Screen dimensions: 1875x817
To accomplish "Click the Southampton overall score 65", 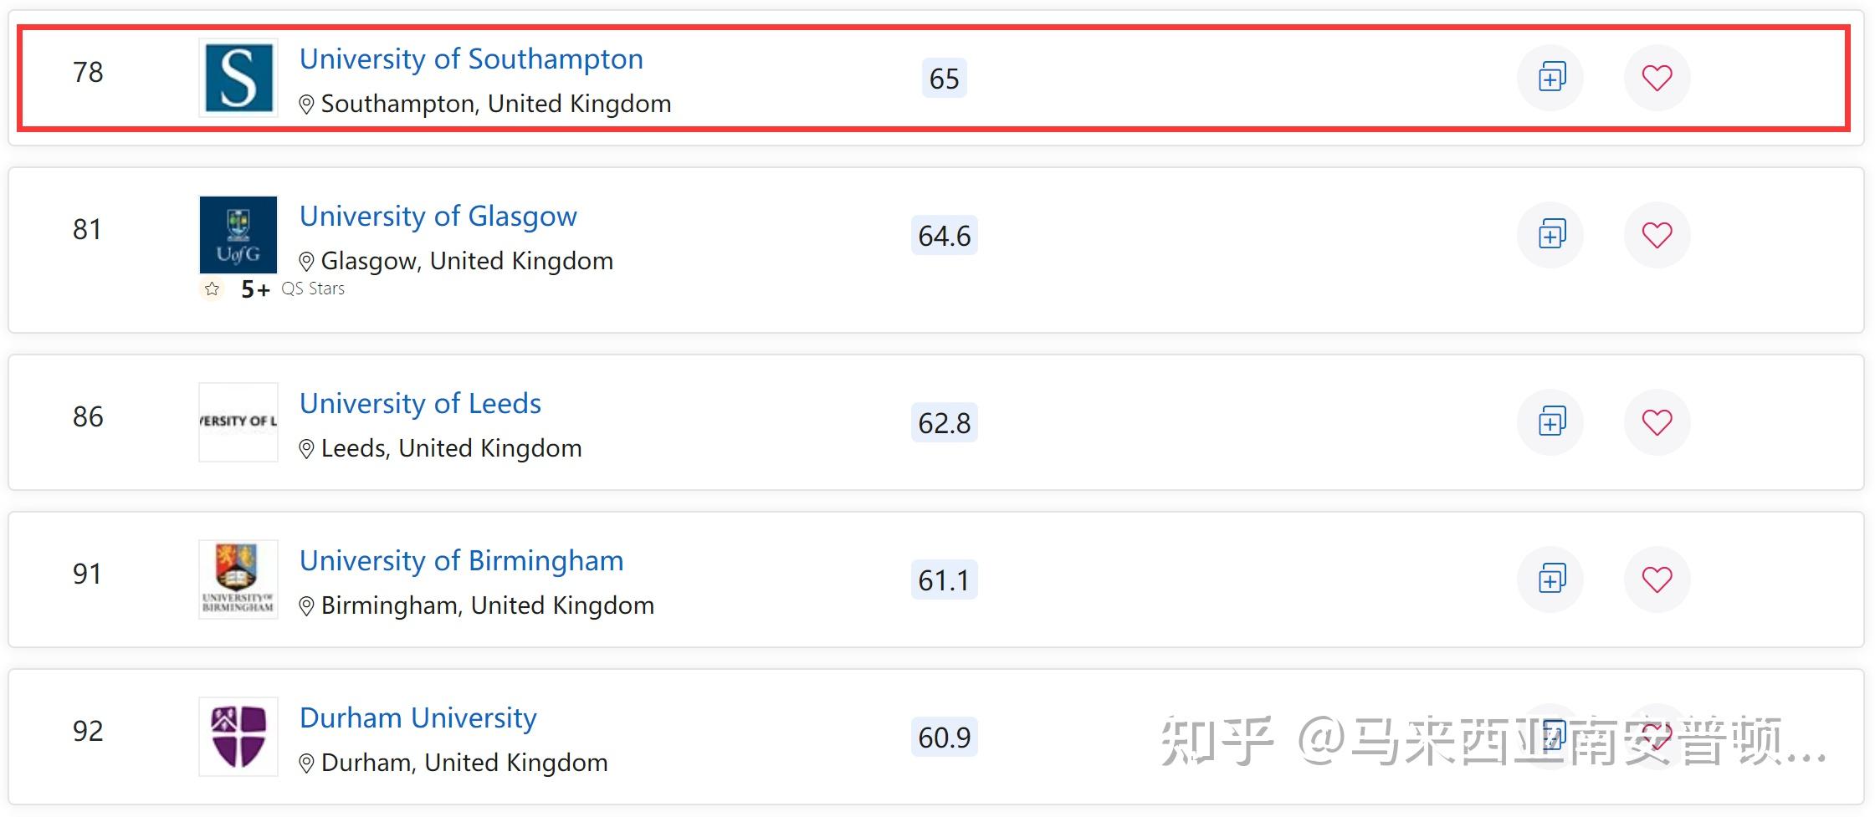I will point(944,79).
